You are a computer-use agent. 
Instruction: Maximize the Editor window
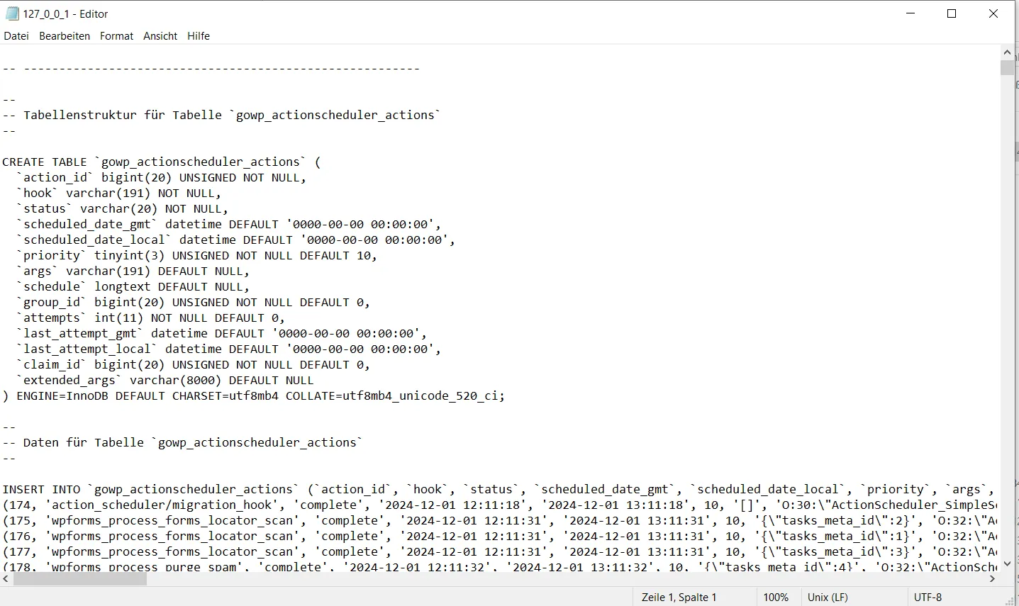tap(952, 13)
